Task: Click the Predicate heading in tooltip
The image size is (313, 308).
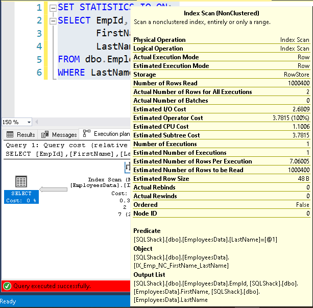Action: pyautogui.click(x=147, y=231)
